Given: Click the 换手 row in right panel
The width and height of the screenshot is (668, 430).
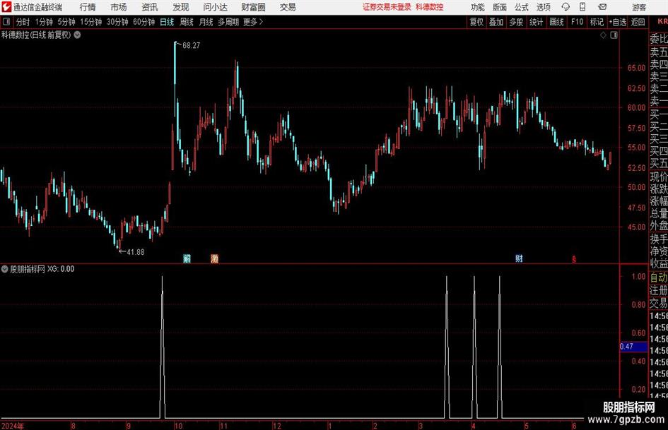Looking at the screenshot, I should (x=659, y=239).
